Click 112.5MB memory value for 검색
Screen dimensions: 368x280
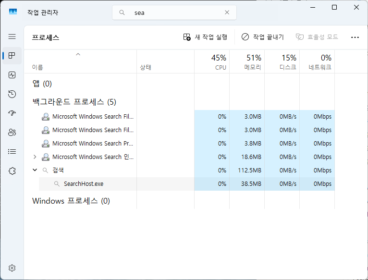(249, 170)
